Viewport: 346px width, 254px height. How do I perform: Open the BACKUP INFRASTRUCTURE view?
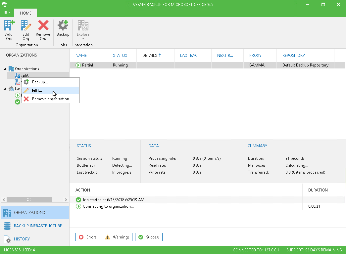[35, 226]
